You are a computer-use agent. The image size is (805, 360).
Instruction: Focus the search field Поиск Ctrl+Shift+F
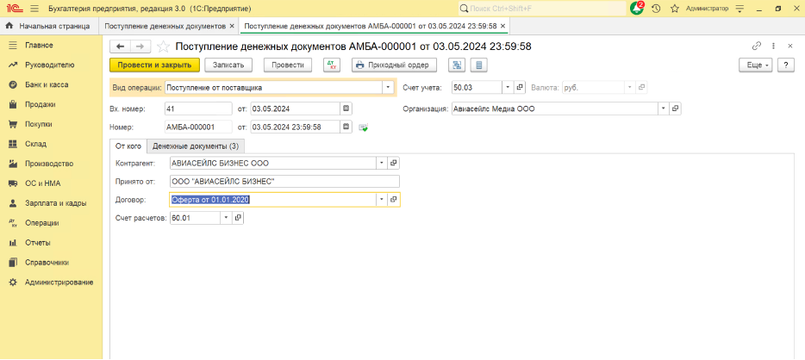pos(541,9)
